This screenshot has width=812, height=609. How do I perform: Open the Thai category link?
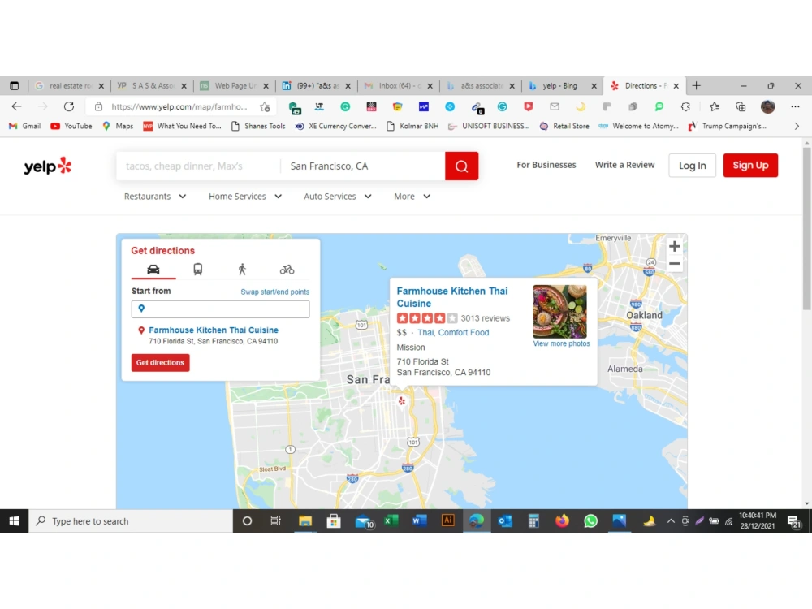[425, 332]
